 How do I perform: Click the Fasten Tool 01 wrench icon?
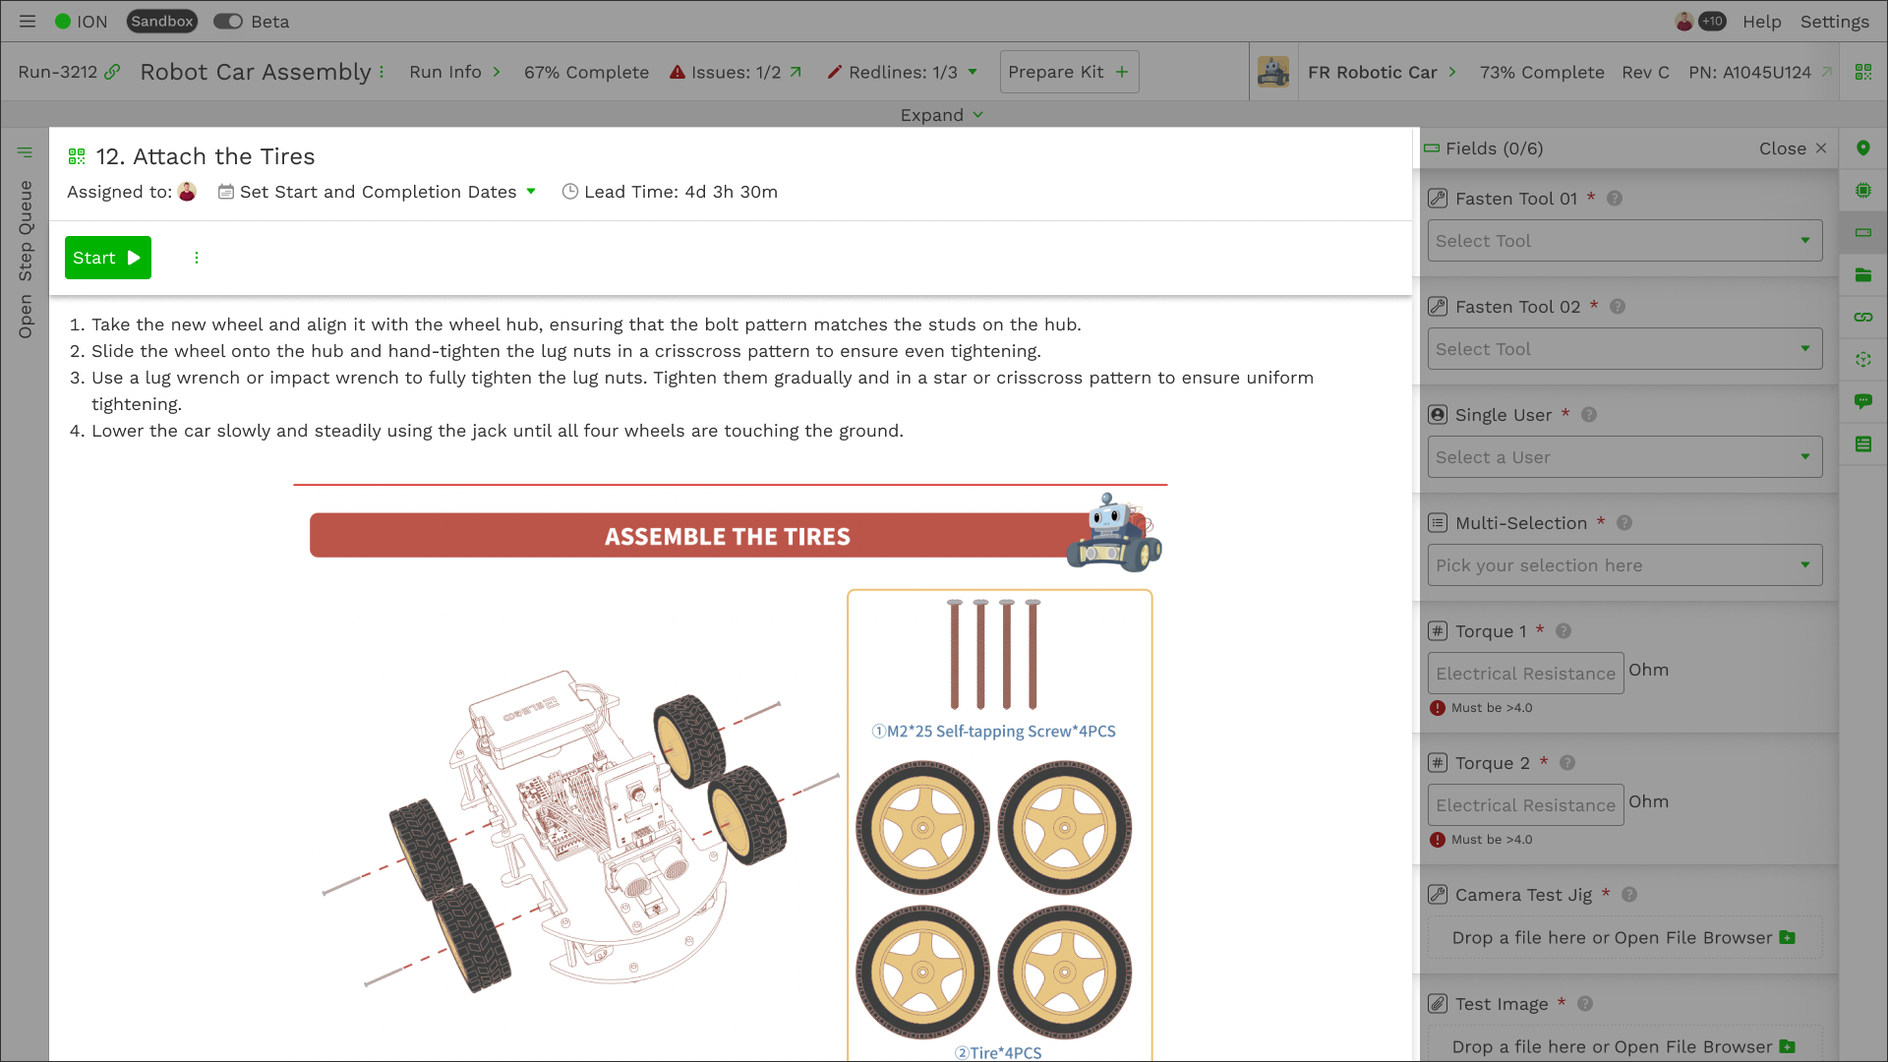click(x=1438, y=199)
